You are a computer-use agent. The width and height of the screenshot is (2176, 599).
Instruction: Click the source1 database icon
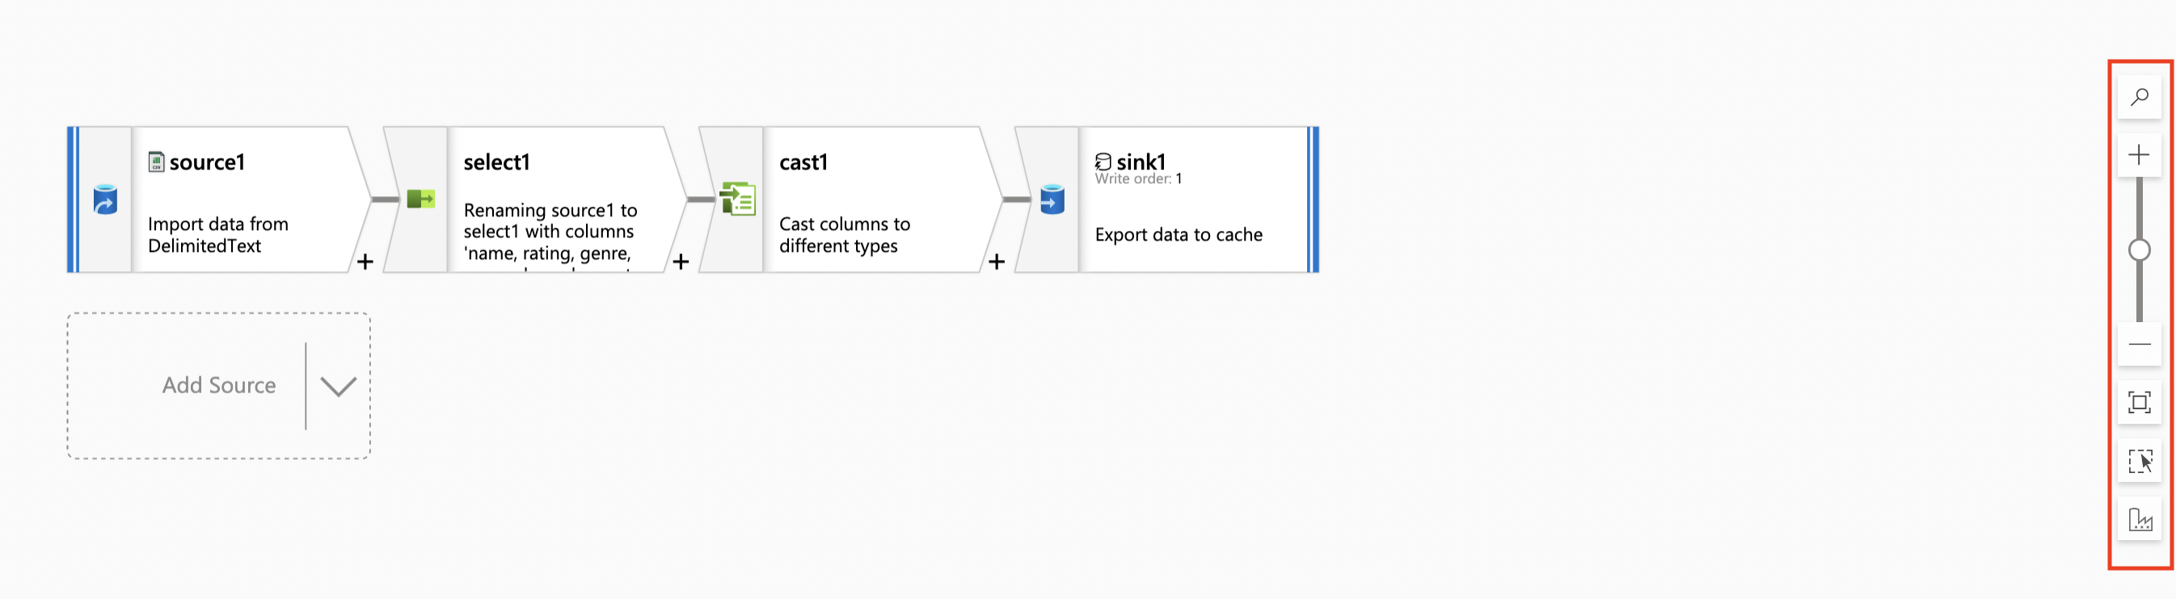pyautogui.click(x=105, y=200)
